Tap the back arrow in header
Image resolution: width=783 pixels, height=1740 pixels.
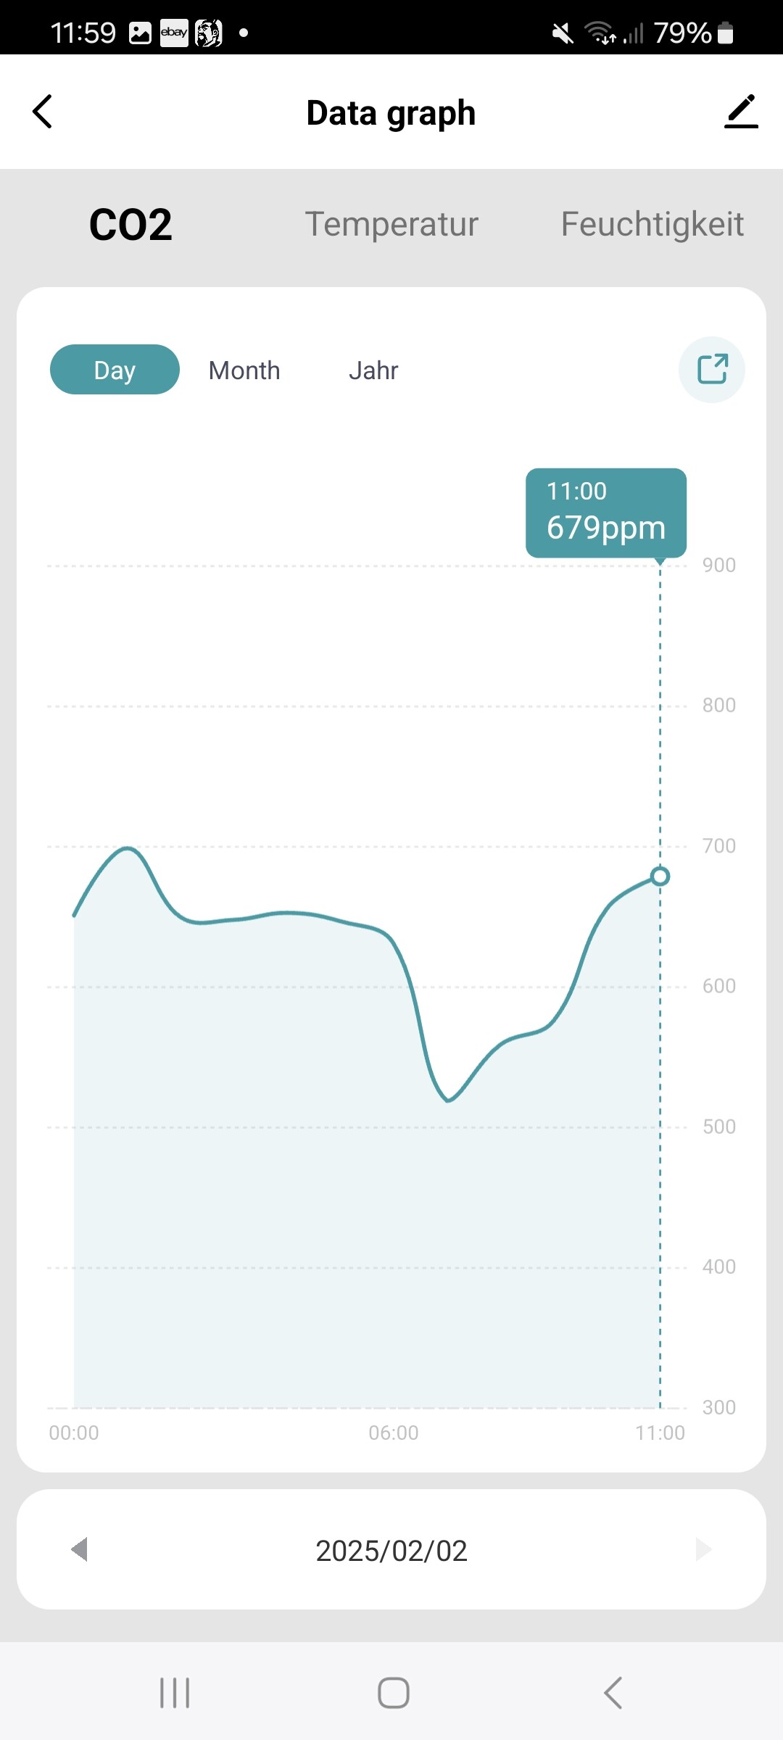(43, 112)
